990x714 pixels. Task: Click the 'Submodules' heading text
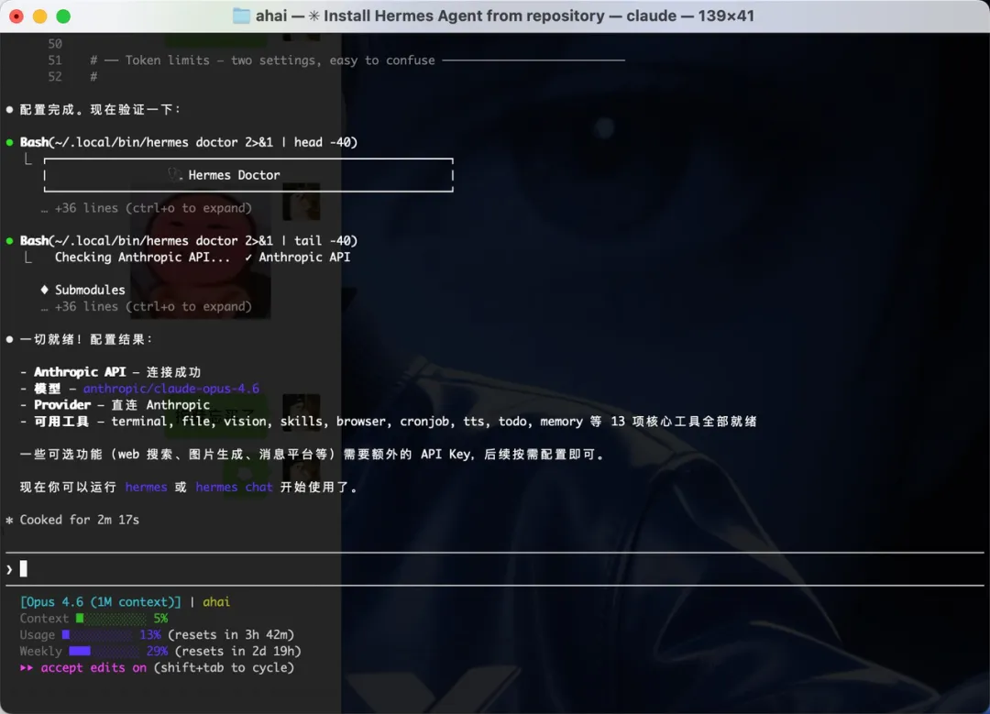(90, 290)
